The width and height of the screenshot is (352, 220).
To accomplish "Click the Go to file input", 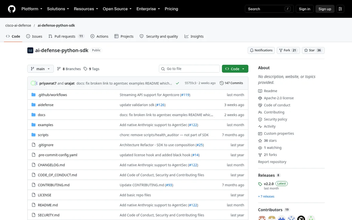I will 189,69.
